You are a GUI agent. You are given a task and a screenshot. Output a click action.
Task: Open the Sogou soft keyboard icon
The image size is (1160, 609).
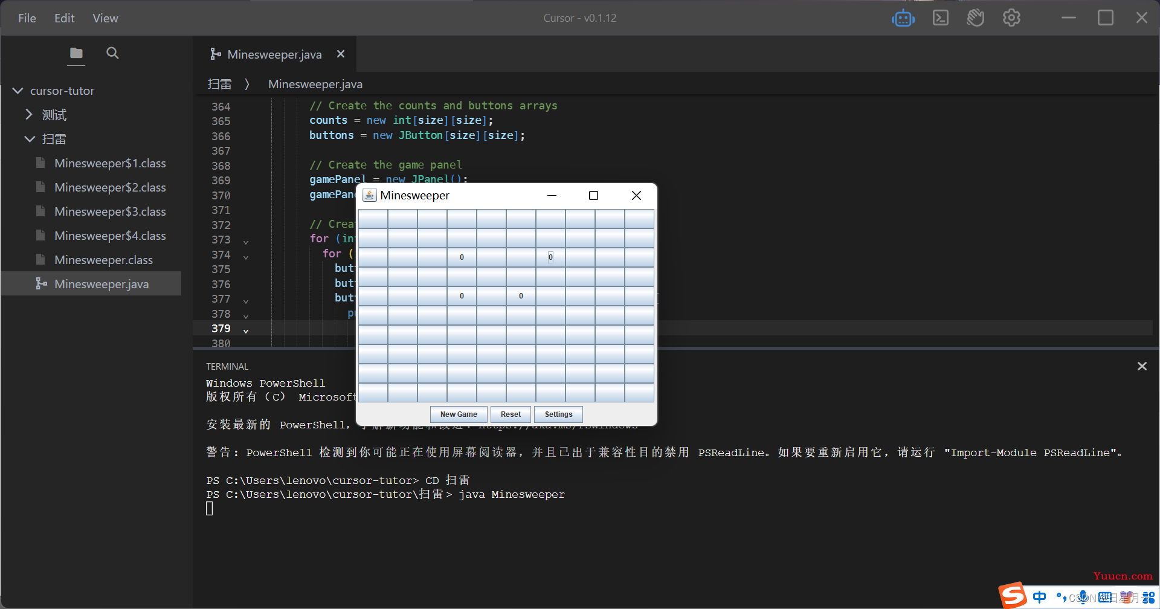click(x=1105, y=598)
